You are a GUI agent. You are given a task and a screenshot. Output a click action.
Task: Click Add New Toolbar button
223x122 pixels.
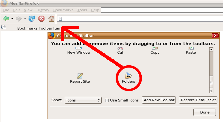(159, 100)
